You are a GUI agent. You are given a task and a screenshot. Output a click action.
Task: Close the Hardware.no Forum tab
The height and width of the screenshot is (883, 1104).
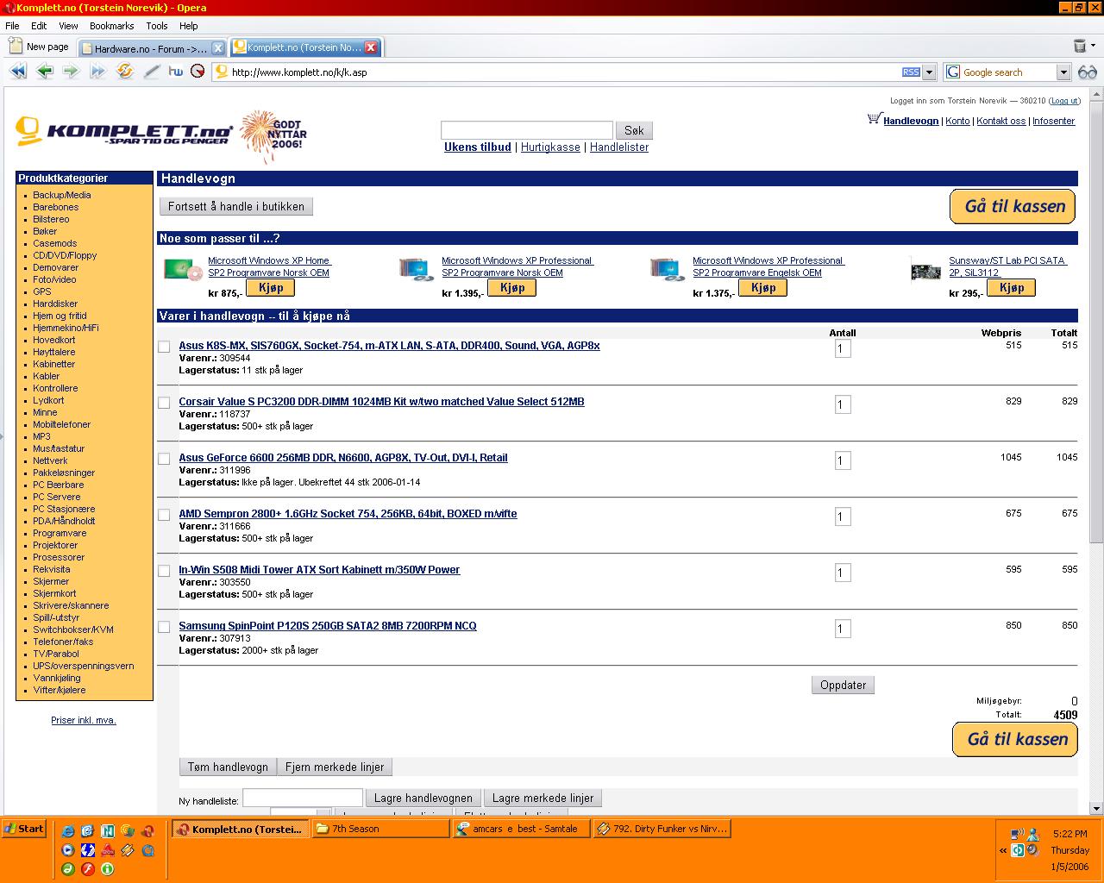click(218, 48)
